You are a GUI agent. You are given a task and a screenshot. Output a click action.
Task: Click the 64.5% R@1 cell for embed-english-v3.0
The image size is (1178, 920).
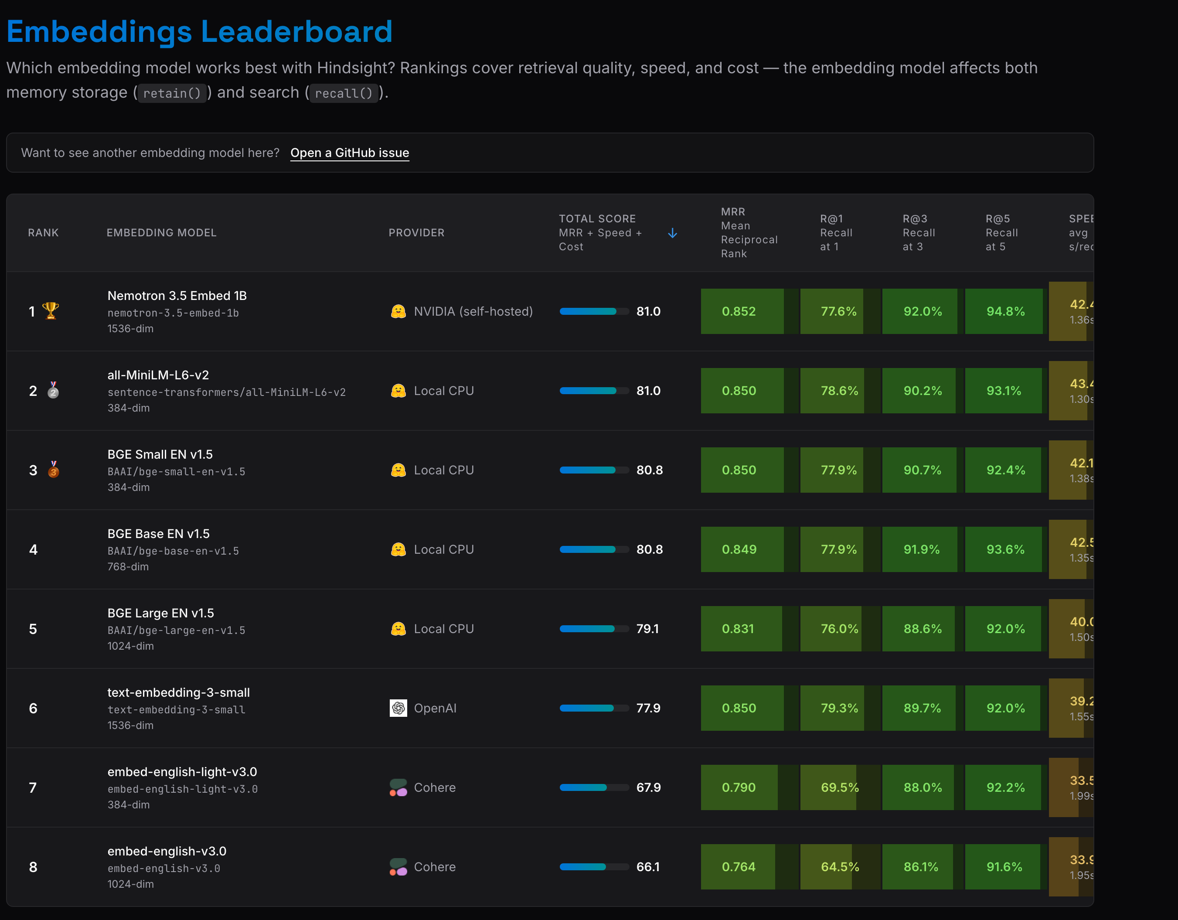point(840,866)
